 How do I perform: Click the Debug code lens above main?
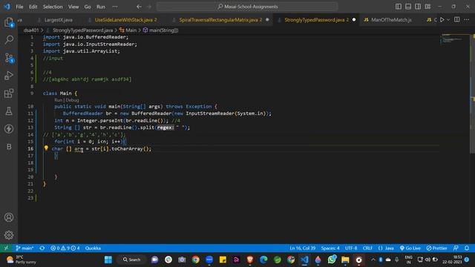point(72,100)
